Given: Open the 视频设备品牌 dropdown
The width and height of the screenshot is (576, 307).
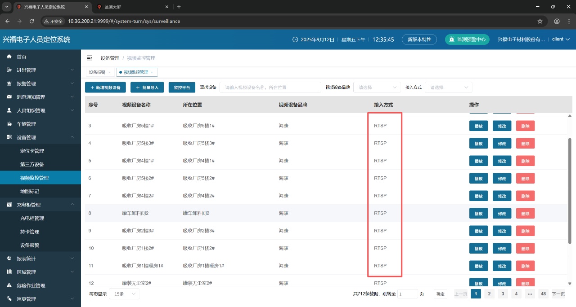Looking at the screenshot, I should point(377,87).
